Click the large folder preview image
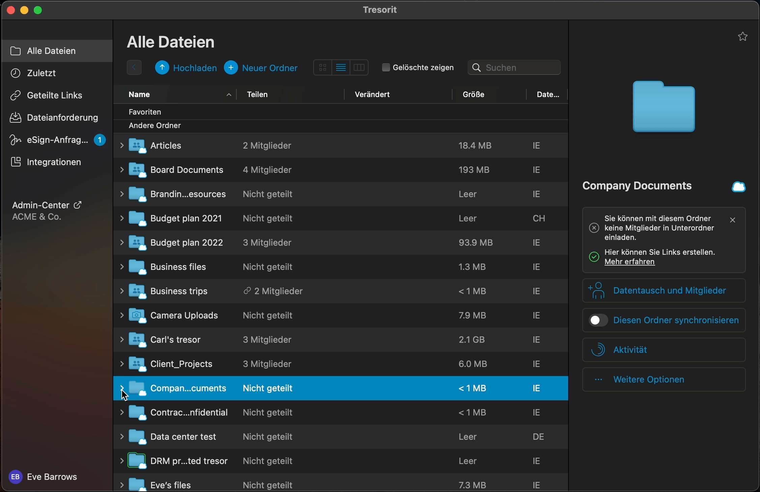760x492 pixels. point(664,106)
